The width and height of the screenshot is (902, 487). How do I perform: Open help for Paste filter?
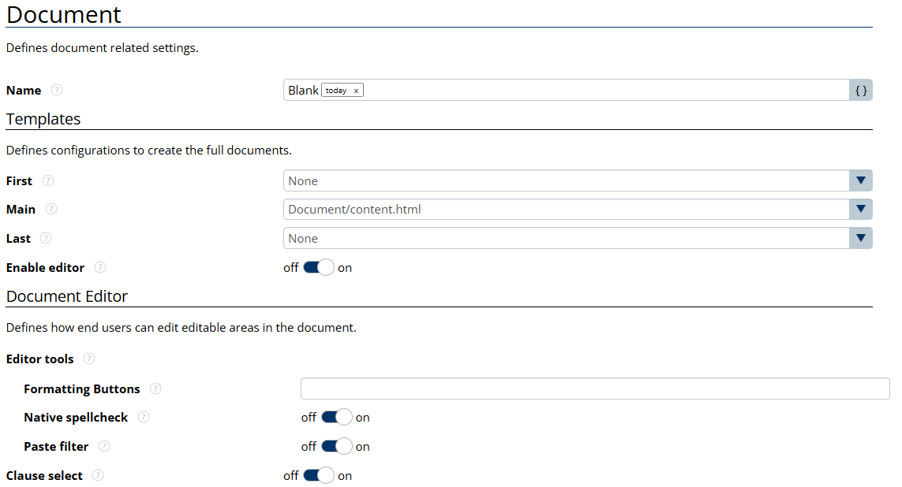pyautogui.click(x=104, y=446)
